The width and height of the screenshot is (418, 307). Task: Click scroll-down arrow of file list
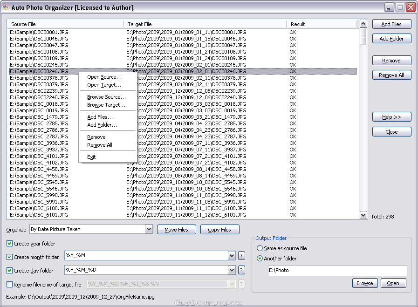pyautogui.click(x=363, y=215)
